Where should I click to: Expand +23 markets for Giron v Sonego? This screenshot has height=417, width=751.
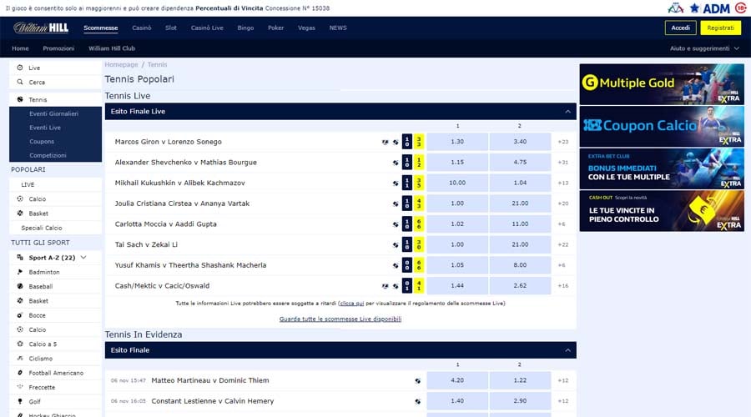click(x=562, y=142)
